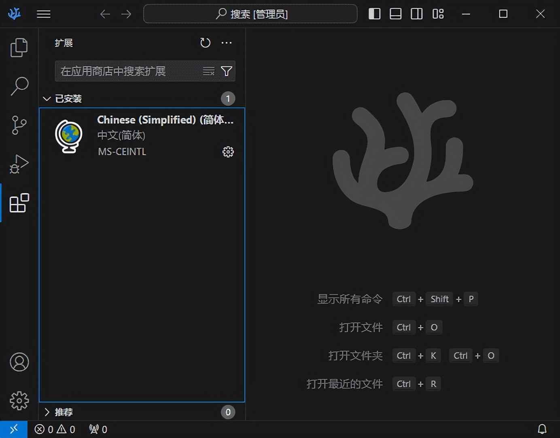
Task: Open the Chinese (Simplified) extension gear
Action: coord(228,152)
